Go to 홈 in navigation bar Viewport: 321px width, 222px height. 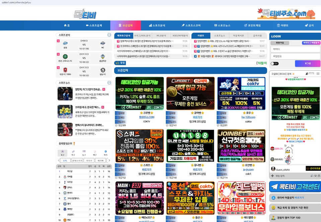67,25
